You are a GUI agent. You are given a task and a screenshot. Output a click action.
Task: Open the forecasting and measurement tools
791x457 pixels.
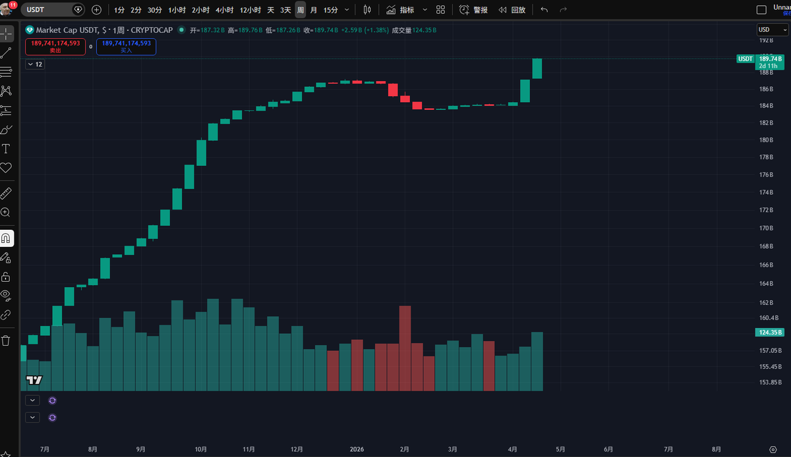point(6,110)
